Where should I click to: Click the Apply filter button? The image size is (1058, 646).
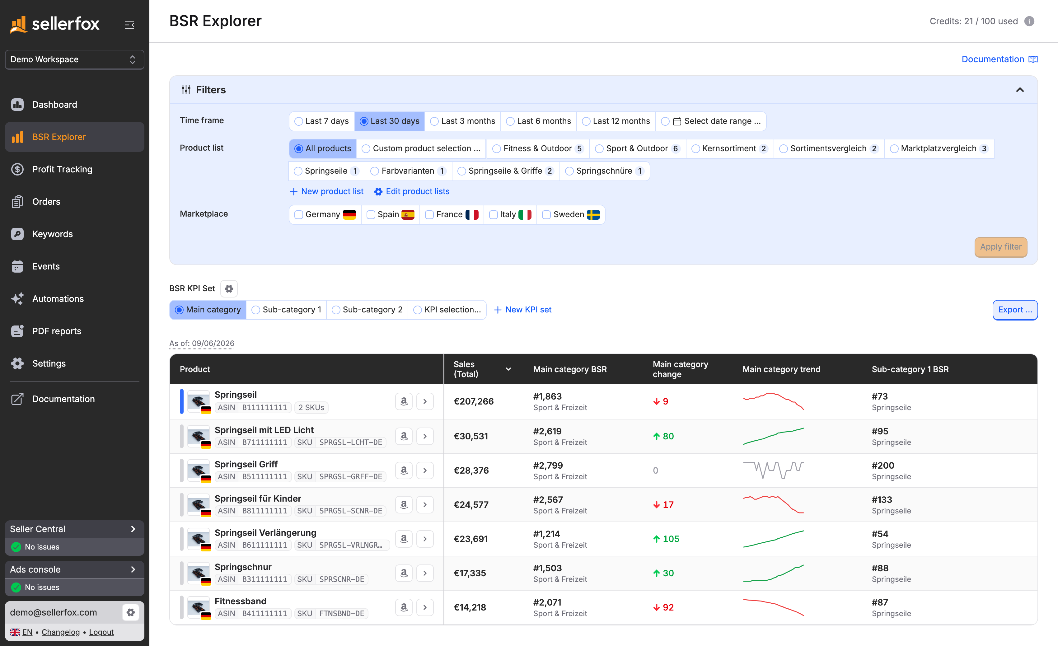[1000, 247]
